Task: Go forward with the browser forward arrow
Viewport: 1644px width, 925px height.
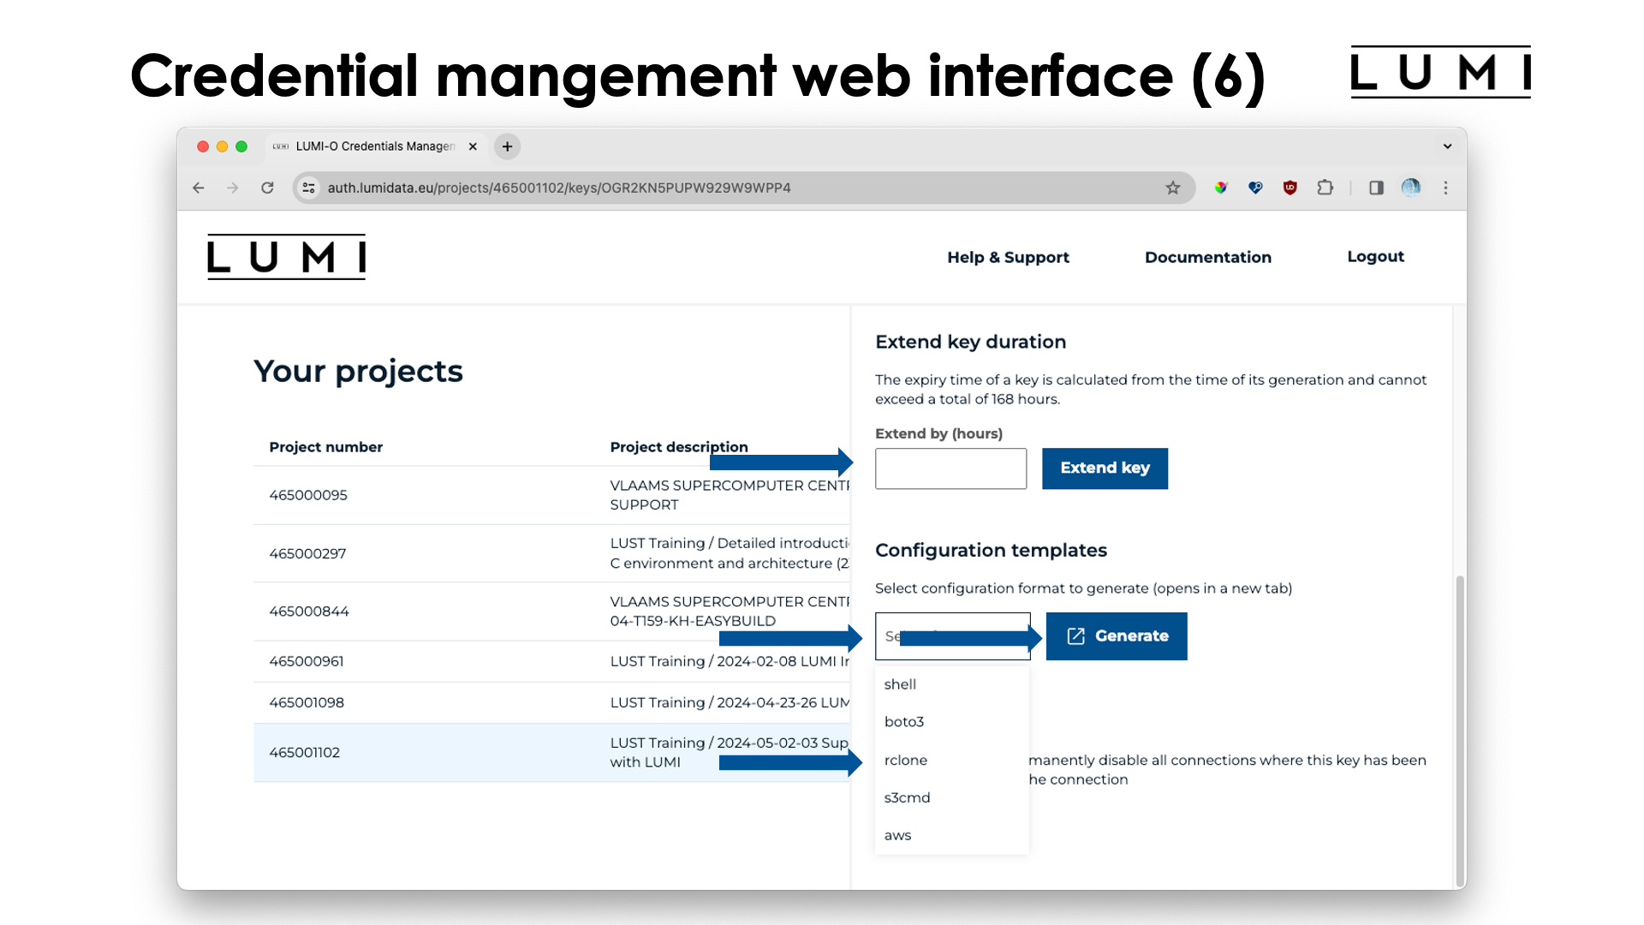Action: (x=233, y=188)
